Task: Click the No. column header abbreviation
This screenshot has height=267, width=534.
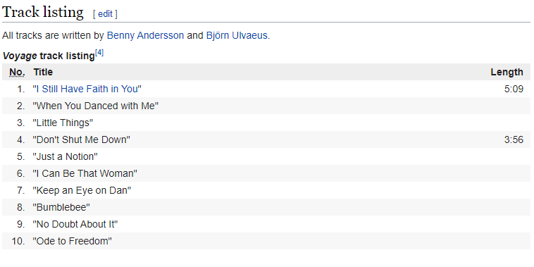Action: [x=17, y=72]
